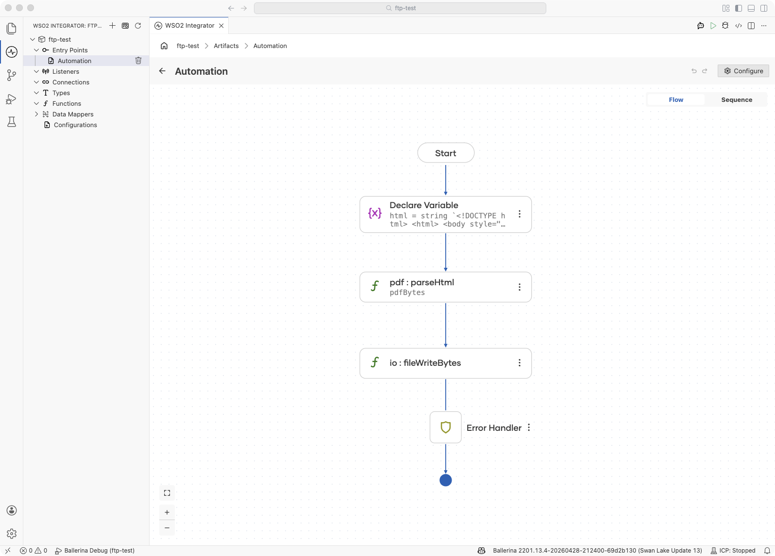Open notifications bell in status bar
Image resolution: width=775 pixels, height=556 pixels.
767,551
